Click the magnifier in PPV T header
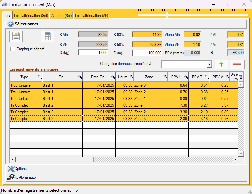Screen dimensions: 252x194 207,77
